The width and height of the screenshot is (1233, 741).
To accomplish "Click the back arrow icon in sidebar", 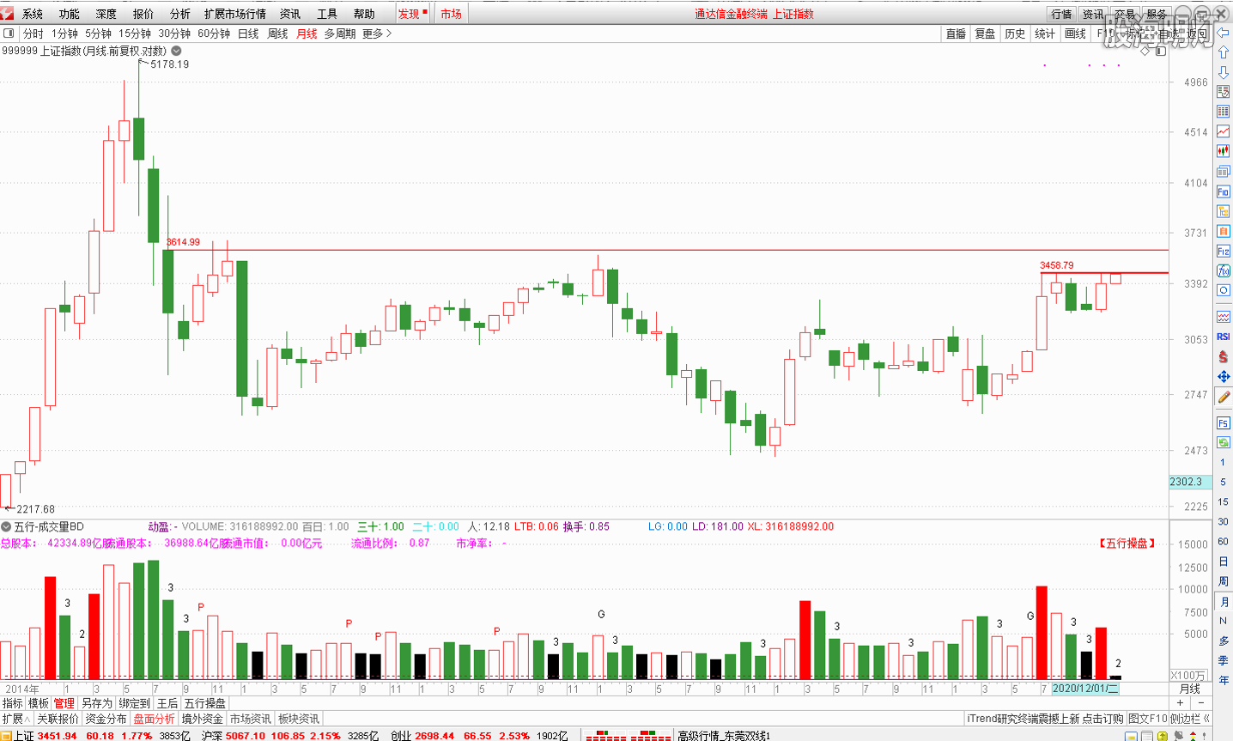I will click(x=1224, y=33).
